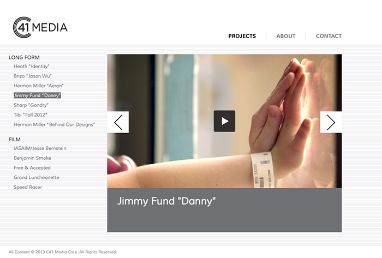Open Free & Accepted film
382x258 pixels.
pyautogui.click(x=32, y=167)
